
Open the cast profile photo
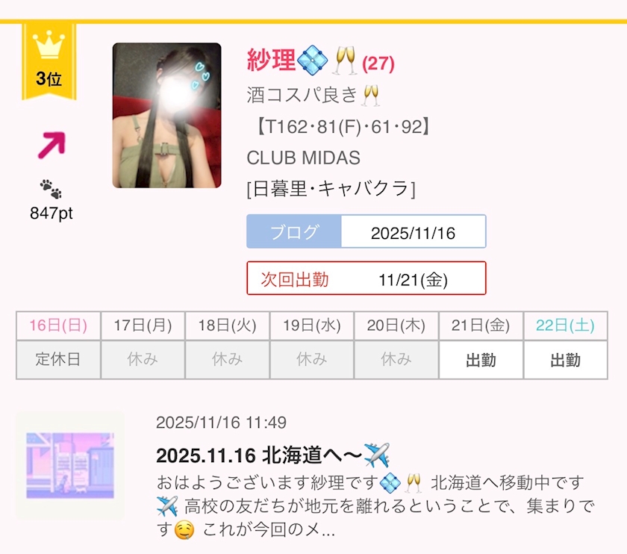pyautogui.click(x=166, y=116)
